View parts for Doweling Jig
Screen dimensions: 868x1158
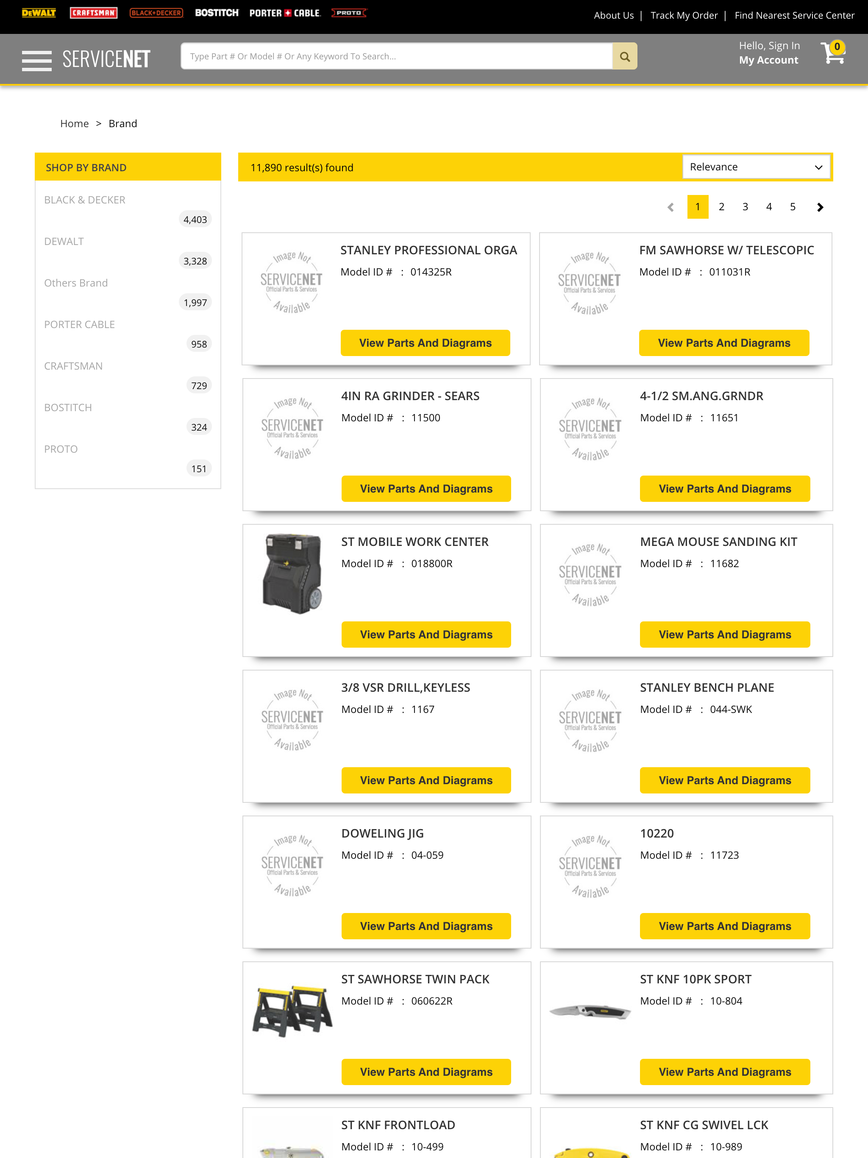(x=426, y=926)
